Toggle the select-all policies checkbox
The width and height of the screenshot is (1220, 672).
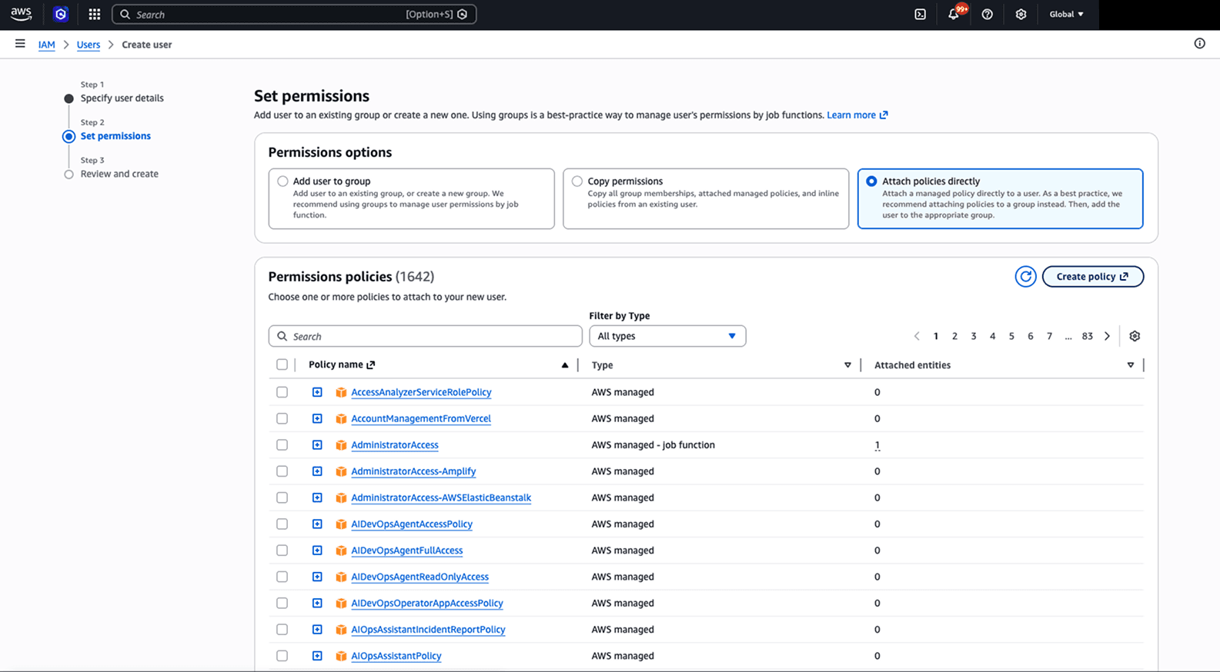[x=282, y=364]
